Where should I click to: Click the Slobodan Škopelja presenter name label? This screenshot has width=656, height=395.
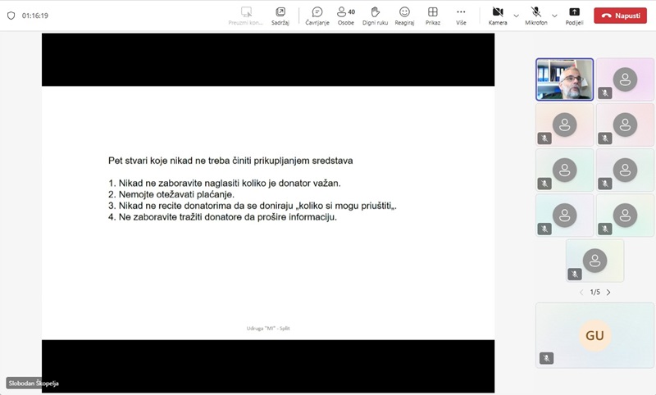pyautogui.click(x=34, y=383)
